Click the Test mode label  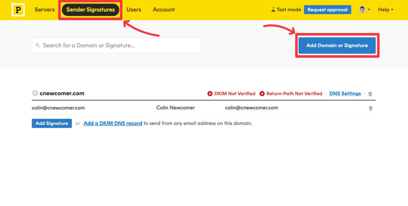pyautogui.click(x=289, y=10)
